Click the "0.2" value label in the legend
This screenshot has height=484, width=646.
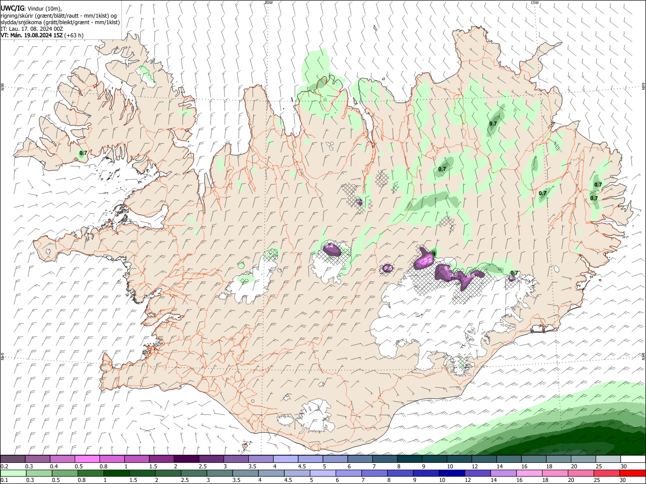click(4, 466)
